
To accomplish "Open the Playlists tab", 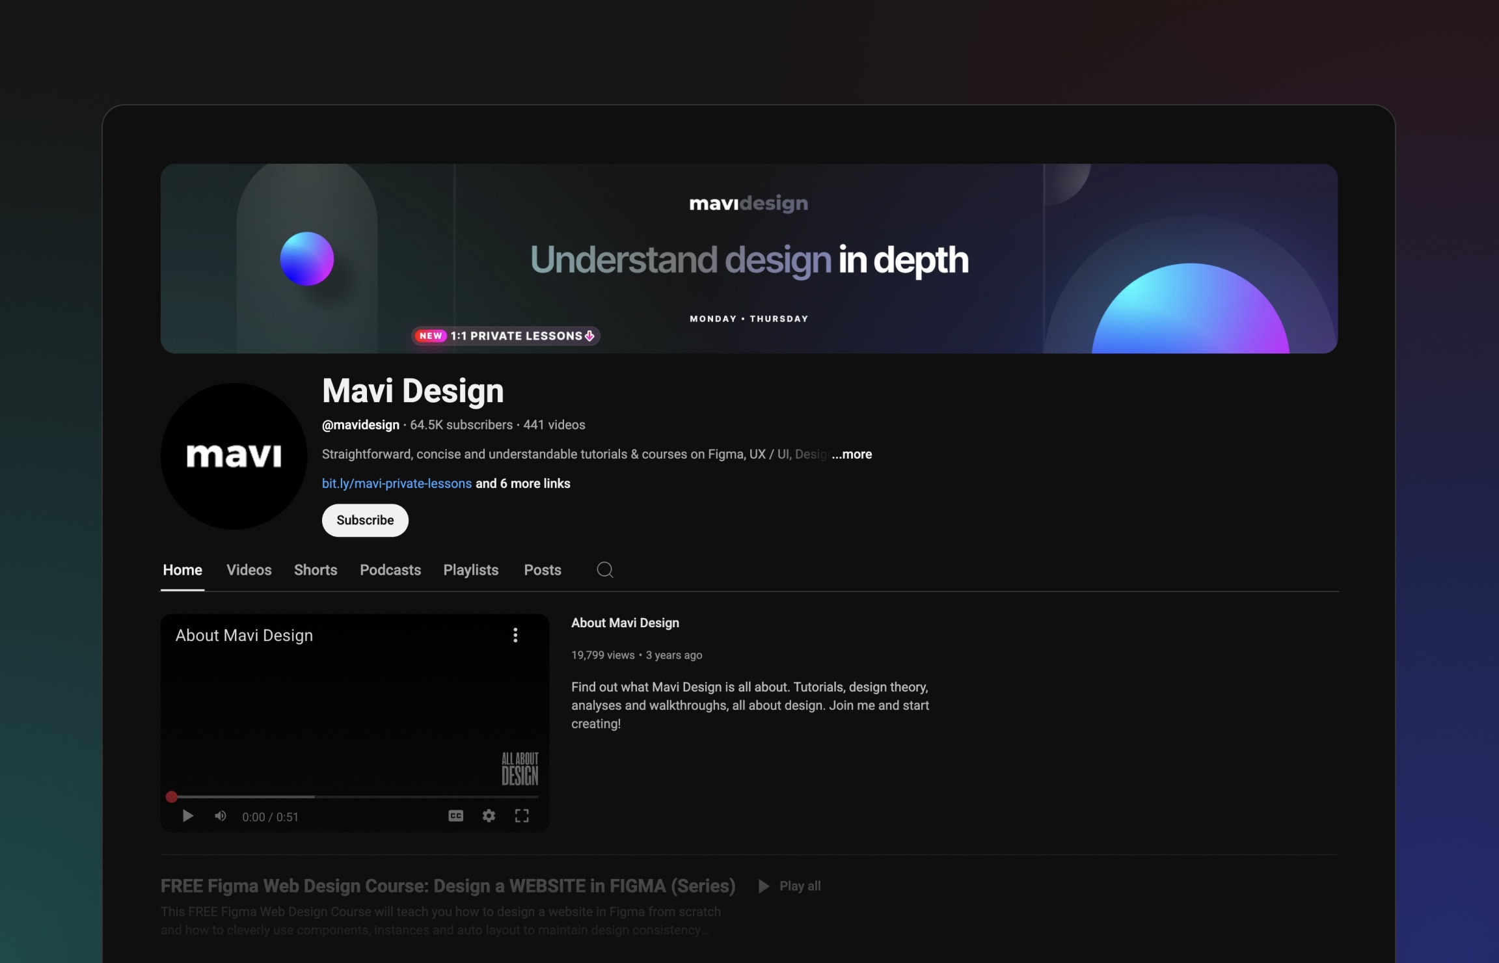I will point(470,570).
